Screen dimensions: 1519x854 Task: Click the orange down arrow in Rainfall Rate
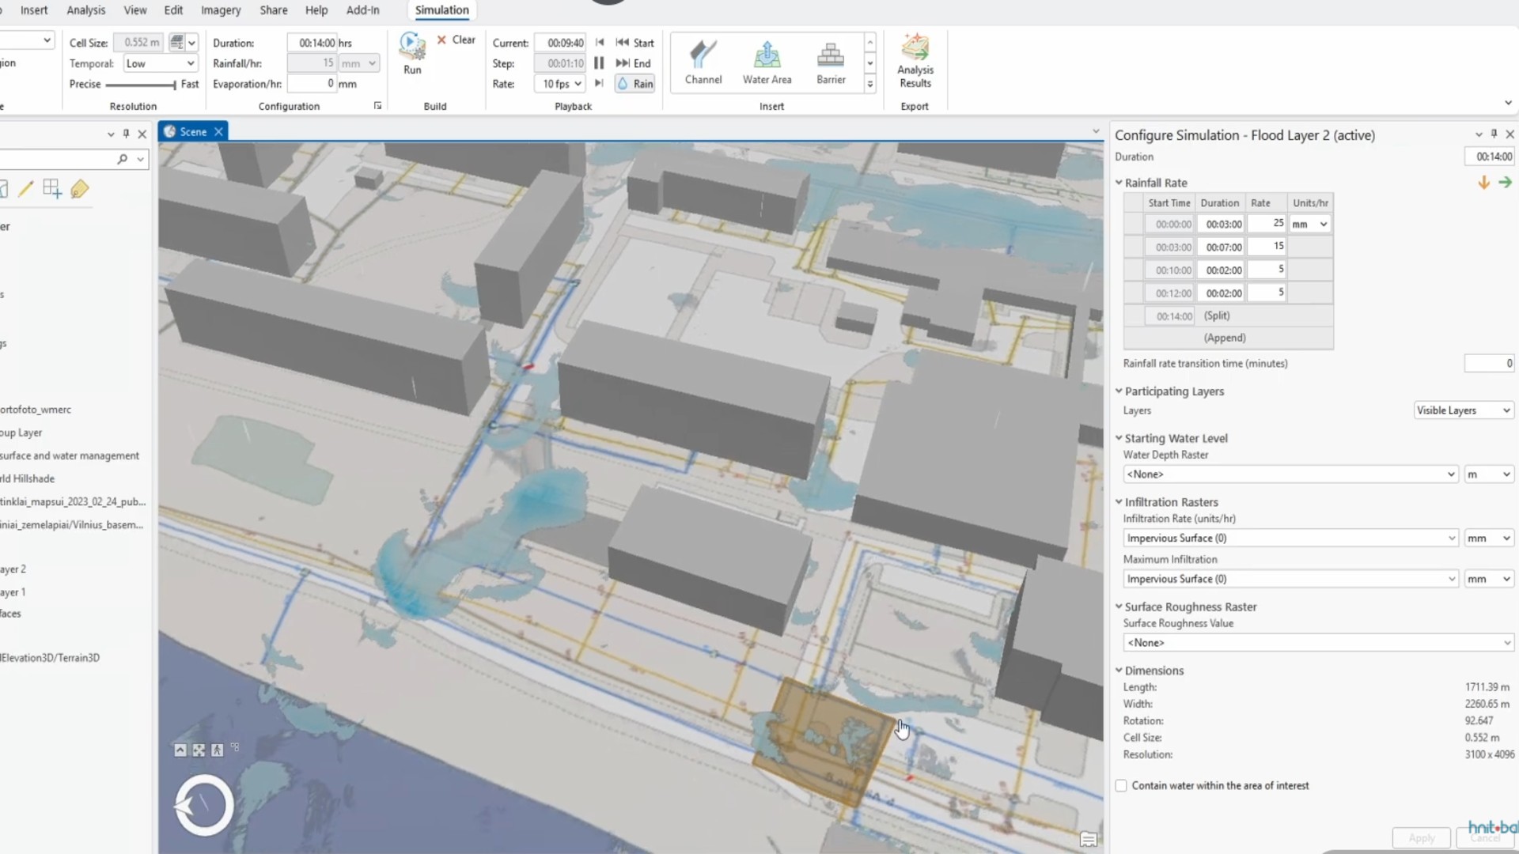pyautogui.click(x=1483, y=183)
